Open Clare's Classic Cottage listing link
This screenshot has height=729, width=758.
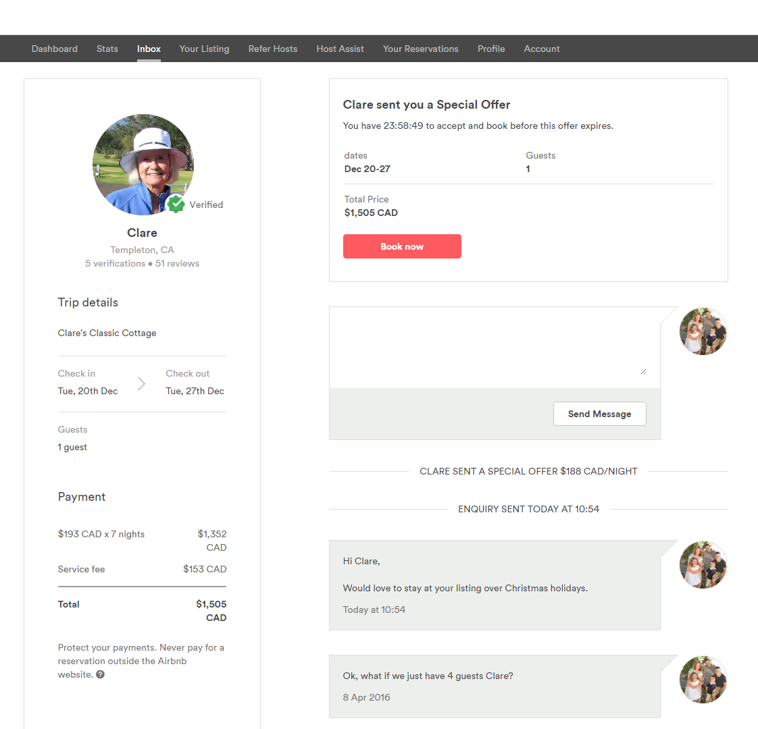point(107,333)
